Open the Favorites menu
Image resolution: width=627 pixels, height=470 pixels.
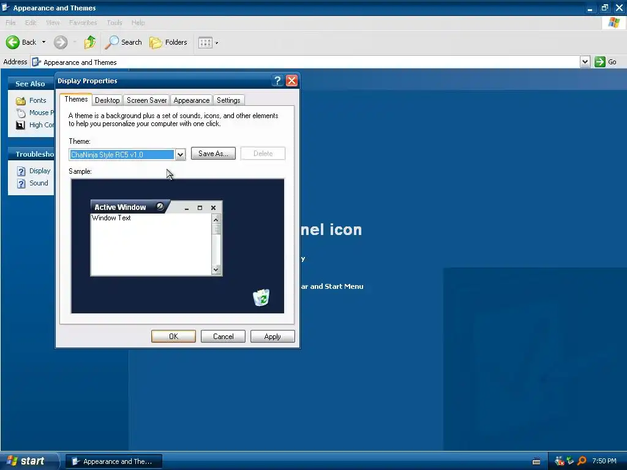83,23
